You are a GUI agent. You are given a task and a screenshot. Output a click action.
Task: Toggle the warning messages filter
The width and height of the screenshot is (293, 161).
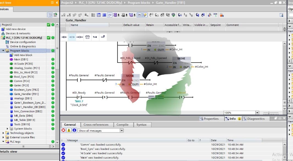click(69, 131)
